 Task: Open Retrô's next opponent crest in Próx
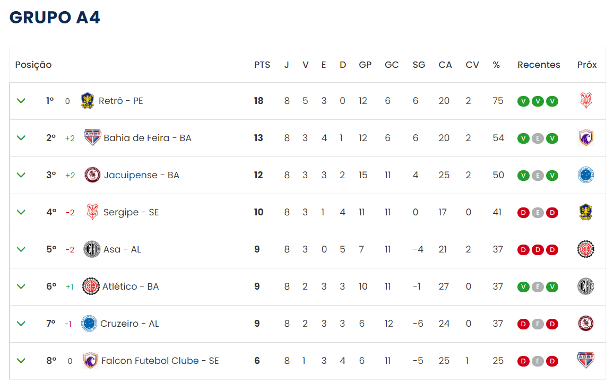(x=586, y=101)
